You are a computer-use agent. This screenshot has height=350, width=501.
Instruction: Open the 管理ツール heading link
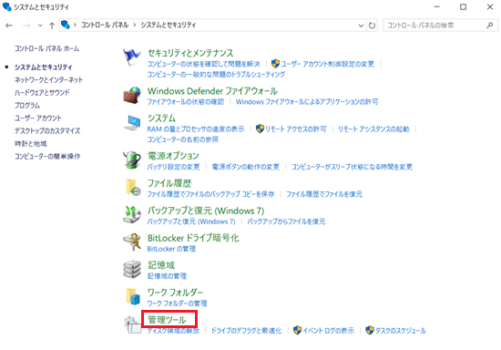(x=167, y=320)
